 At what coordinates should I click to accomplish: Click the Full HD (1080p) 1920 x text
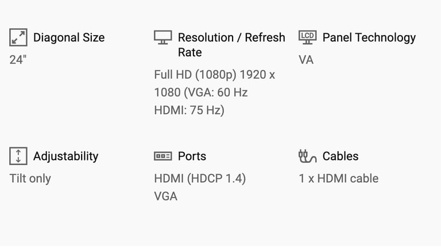[x=215, y=75]
